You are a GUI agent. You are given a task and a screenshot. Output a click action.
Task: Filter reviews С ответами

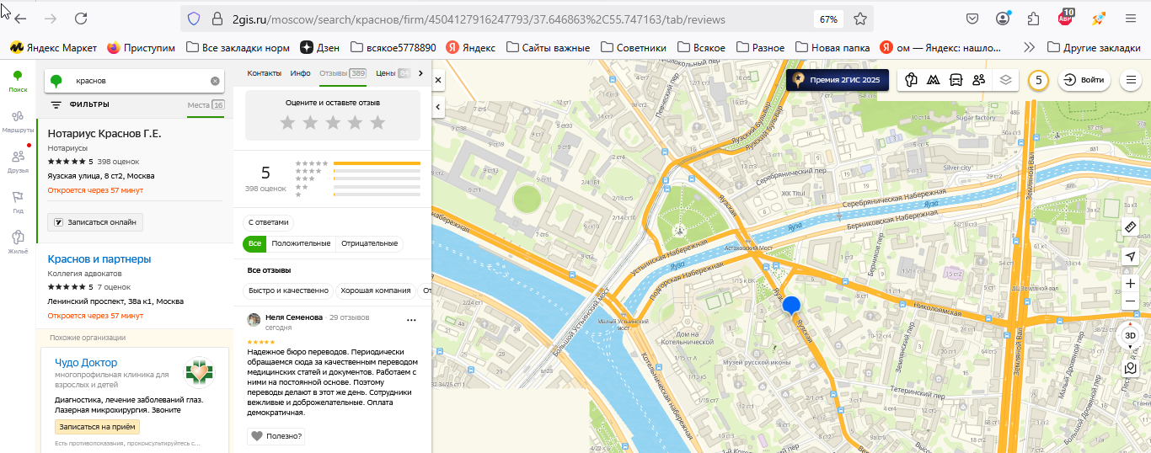[x=269, y=222]
